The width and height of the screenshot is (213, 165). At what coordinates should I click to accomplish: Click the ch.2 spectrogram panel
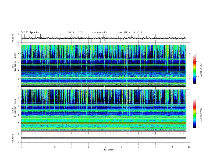pos(104,111)
